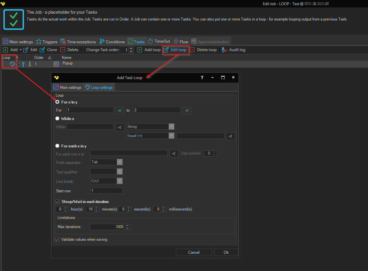Click the Max iterations number field

click(107, 227)
